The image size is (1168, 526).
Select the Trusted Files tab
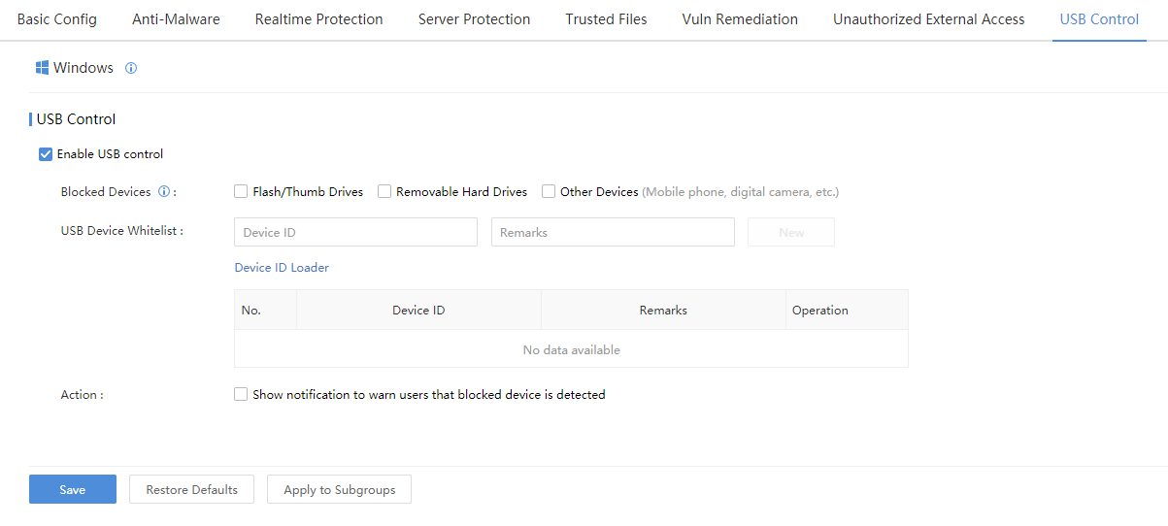coord(606,19)
